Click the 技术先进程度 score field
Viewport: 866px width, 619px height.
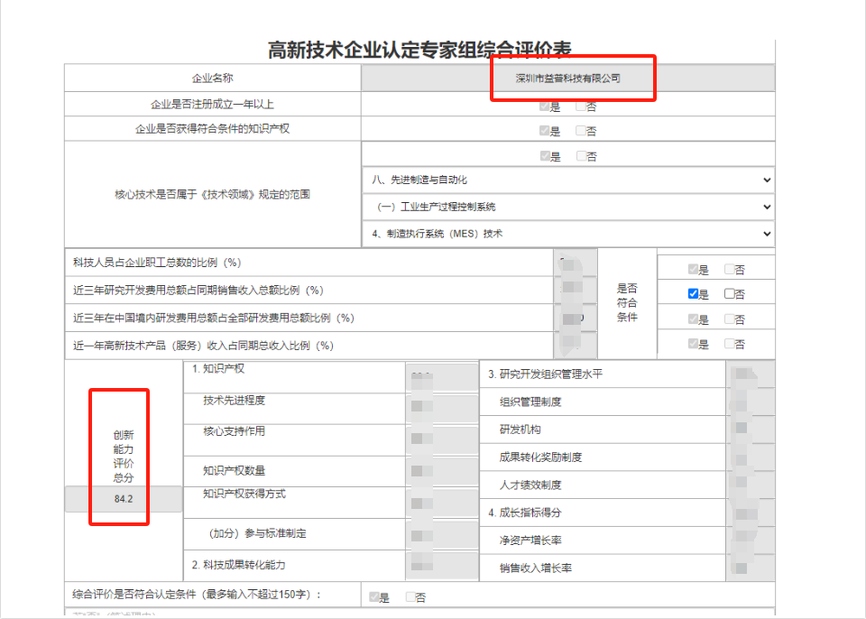point(442,406)
